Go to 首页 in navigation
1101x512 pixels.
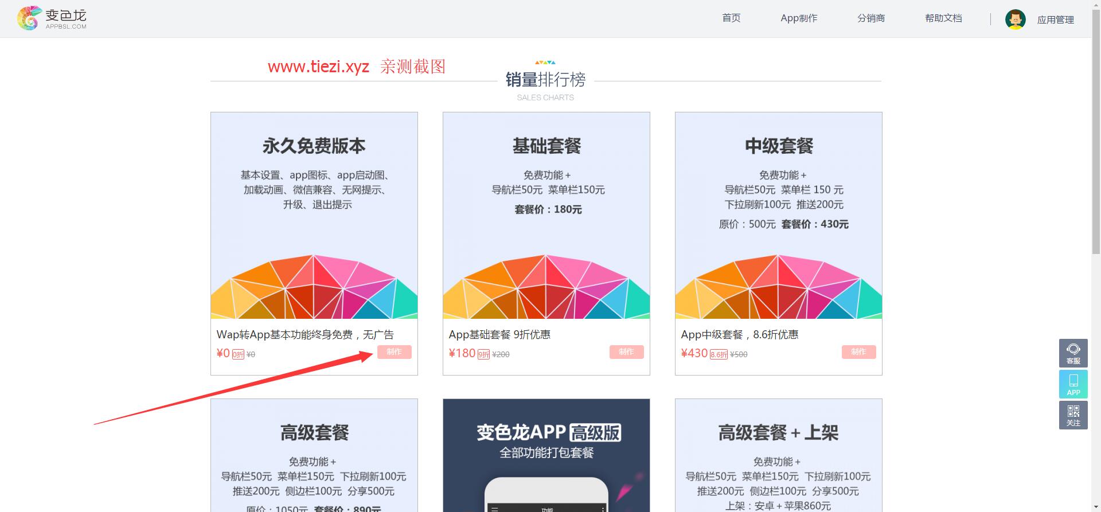tap(731, 18)
